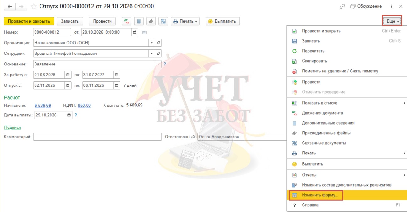Open the Организация field's linked record
The width and height of the screenshot is (407, 212).
pos(158,43)
